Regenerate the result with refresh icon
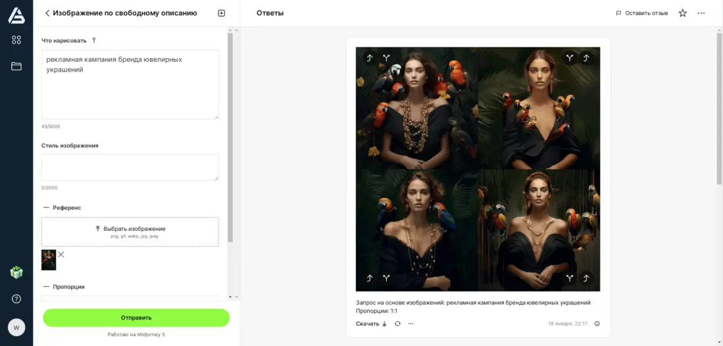Image resolution: width=723 pixels, height=346 pixels. click(x=397, y=324)
